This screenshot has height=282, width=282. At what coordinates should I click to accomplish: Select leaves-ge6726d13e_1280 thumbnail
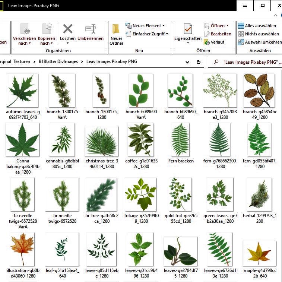(219, 249)
